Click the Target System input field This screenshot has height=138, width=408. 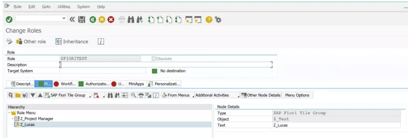tap(103, 71)
